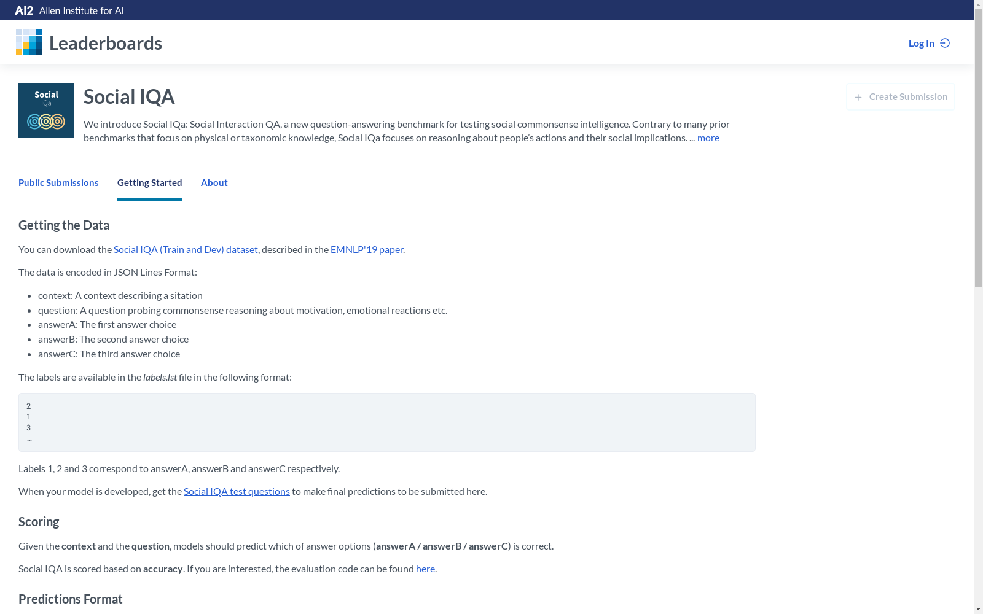This screenshot has width=983, height=614.
Task: Click the 'Getting the Data' heading
Action: click(x=64, y=225)
